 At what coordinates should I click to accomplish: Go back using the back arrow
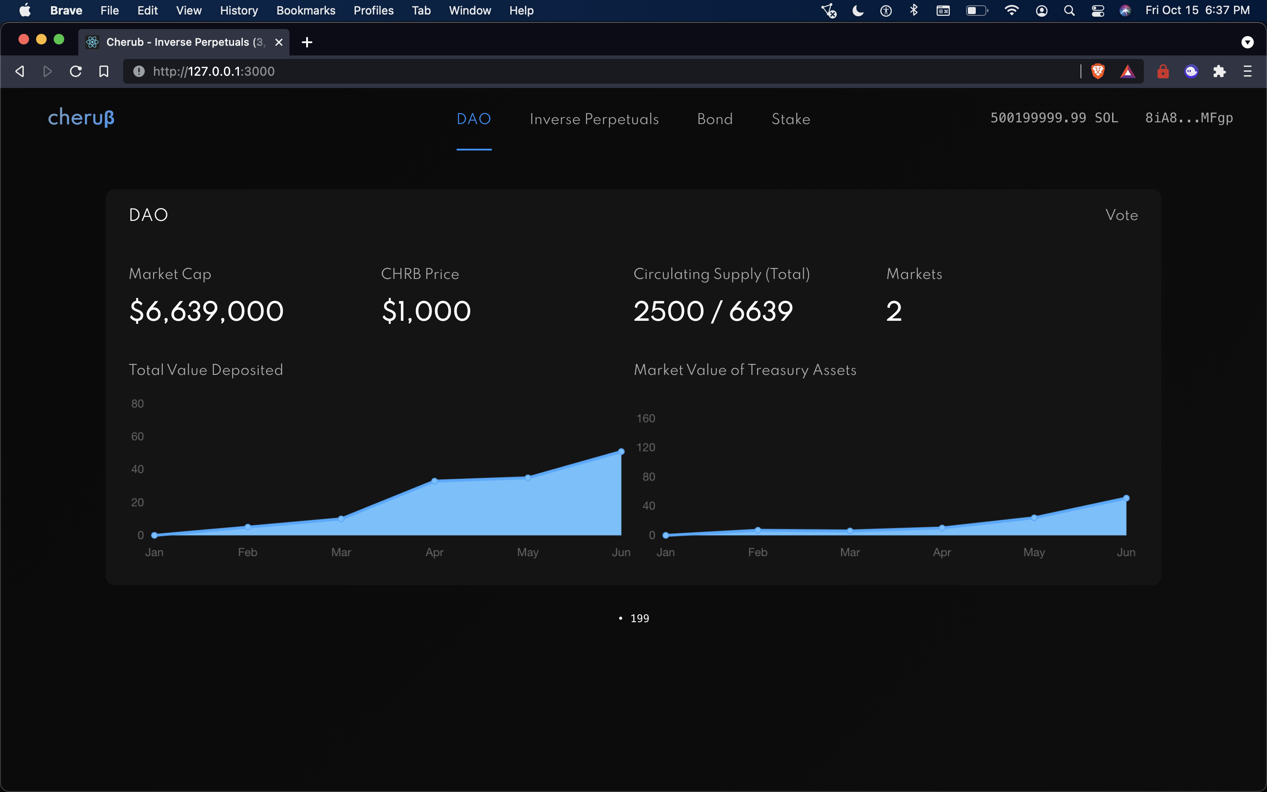point(20,71)
